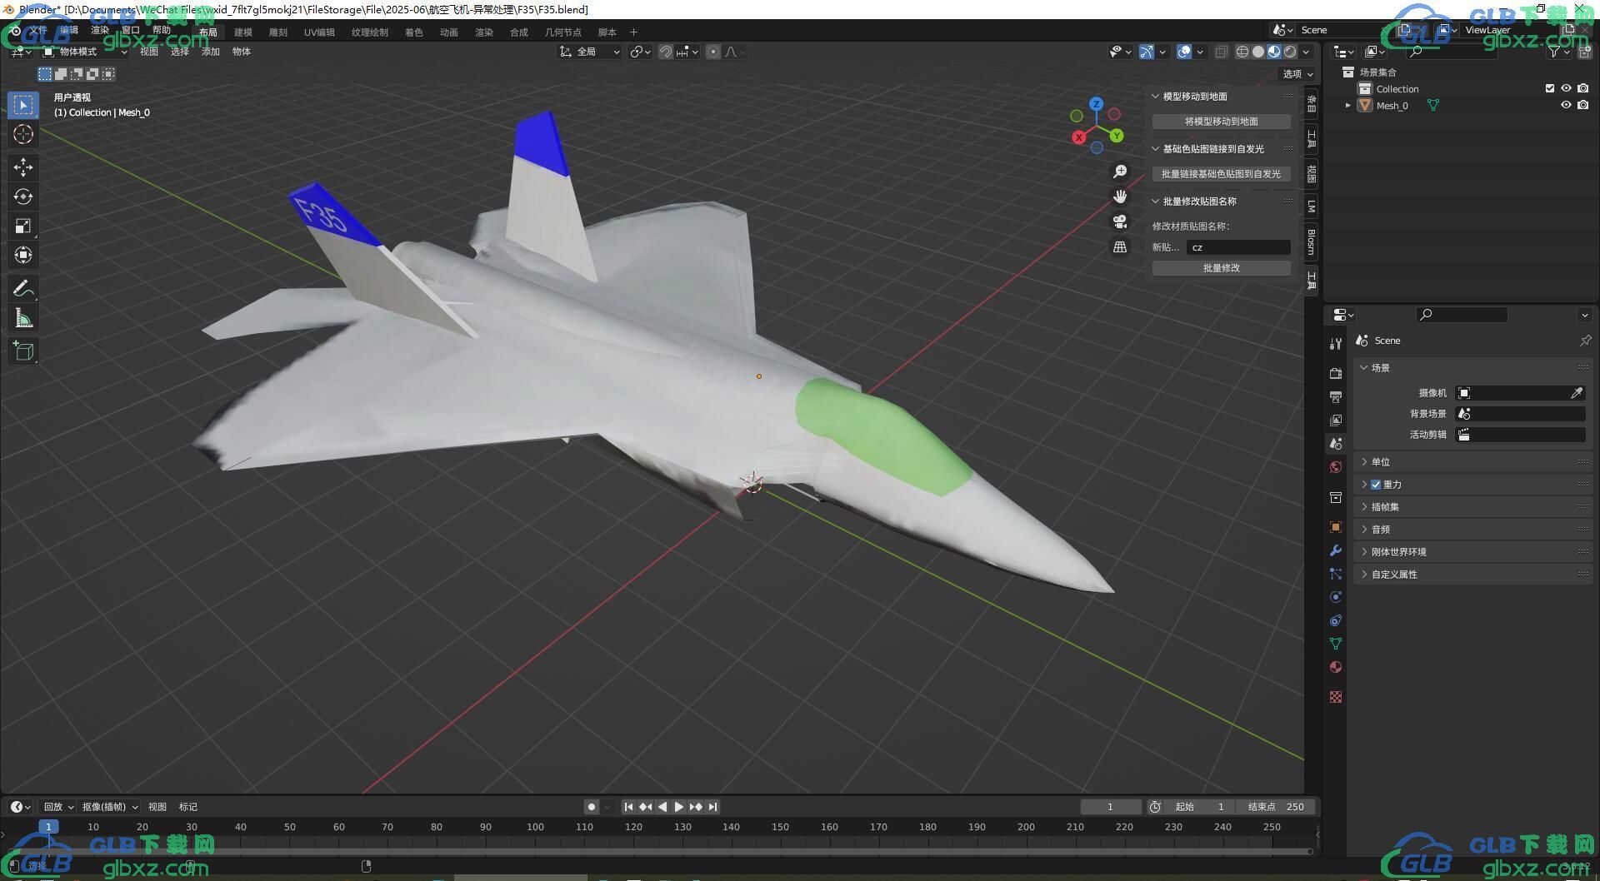The height and width of the screenshot is (881, 1600).
Task: Click the 批量修改 button
Action: pyautogui.click(x=1221, y=268)
